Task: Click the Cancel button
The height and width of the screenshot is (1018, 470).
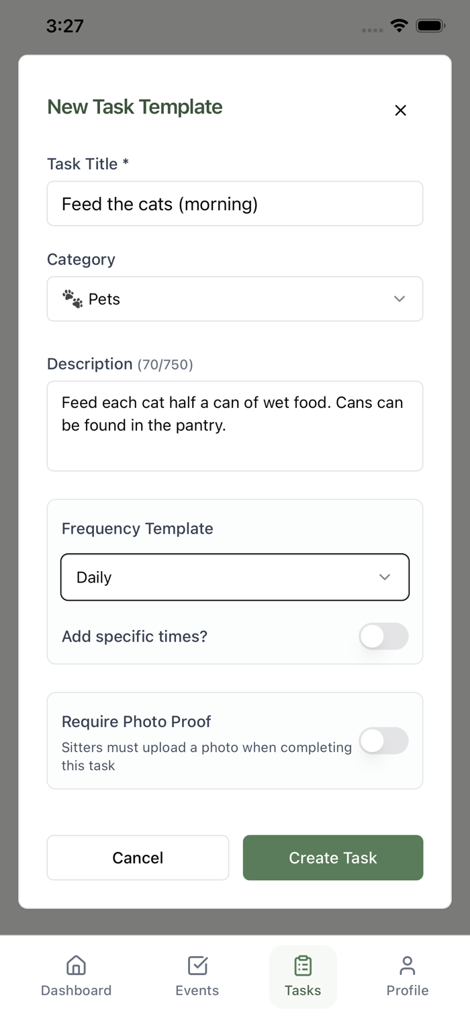Action: coord(138,857)
